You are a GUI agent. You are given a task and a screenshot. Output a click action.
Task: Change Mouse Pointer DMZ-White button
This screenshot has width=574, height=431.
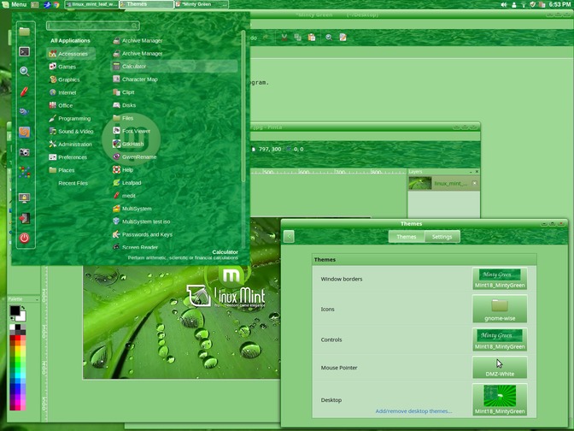500,367
